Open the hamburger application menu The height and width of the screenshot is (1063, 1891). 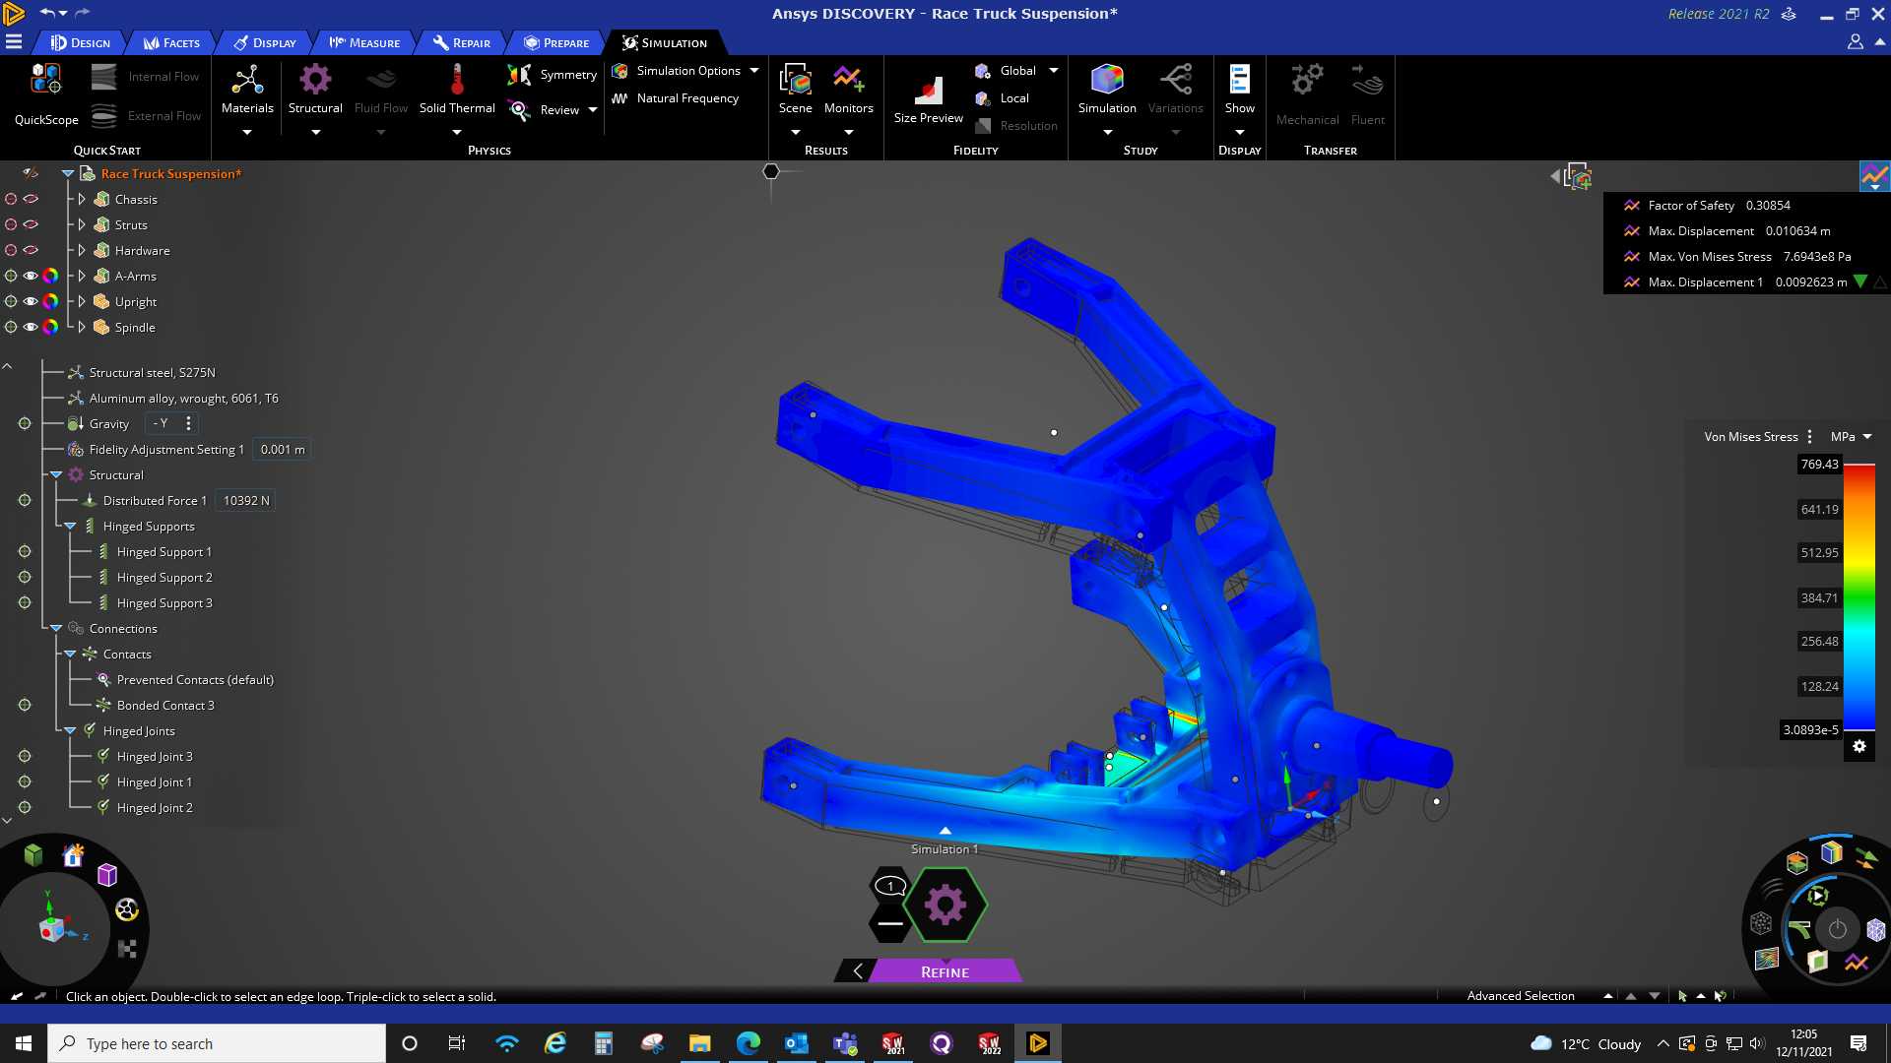pyautogui.click(x=14, y=42)
